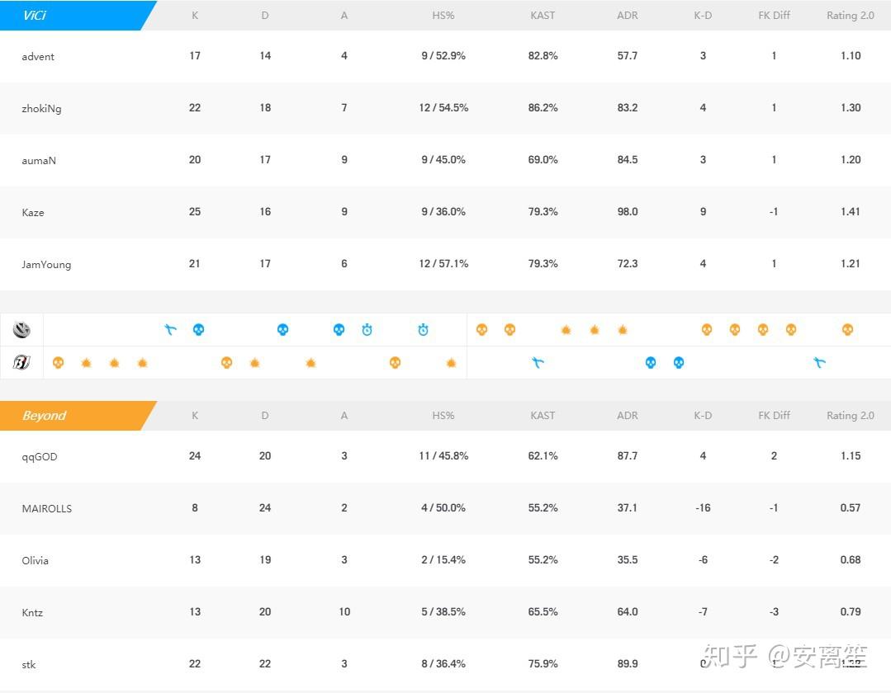Click the first bomb explosion icon in Beyond's row
Screen dimensions: 891x693
(x=86, y=362)
